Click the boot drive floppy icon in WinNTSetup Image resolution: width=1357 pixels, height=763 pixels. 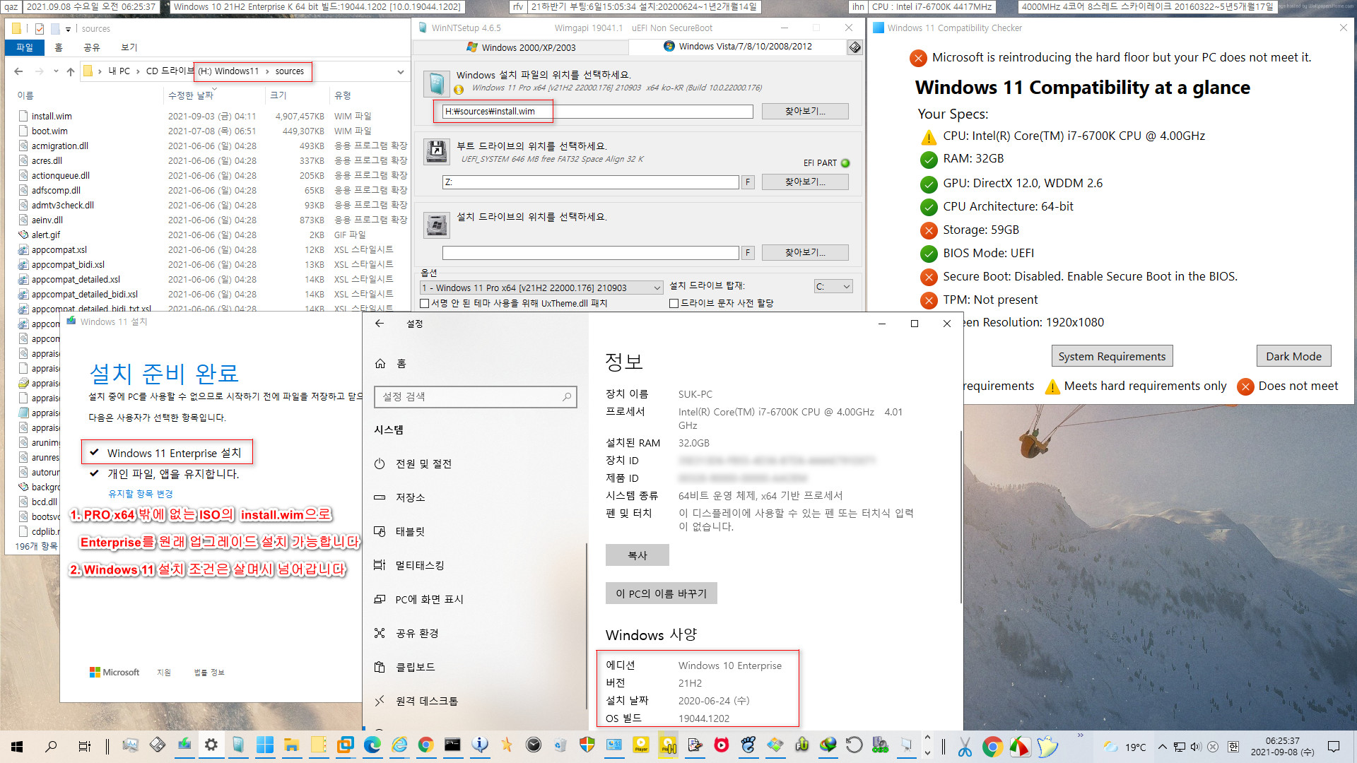click(437, 152)
